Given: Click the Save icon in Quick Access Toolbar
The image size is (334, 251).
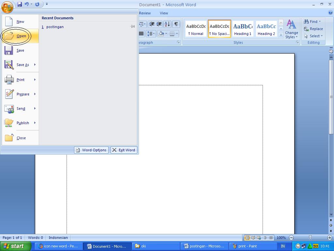Looking at the screenshot, I should [20, 4].
